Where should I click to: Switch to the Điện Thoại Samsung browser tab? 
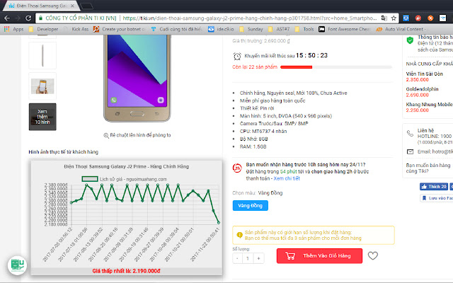pyautogui.click(x=40, y=6)
